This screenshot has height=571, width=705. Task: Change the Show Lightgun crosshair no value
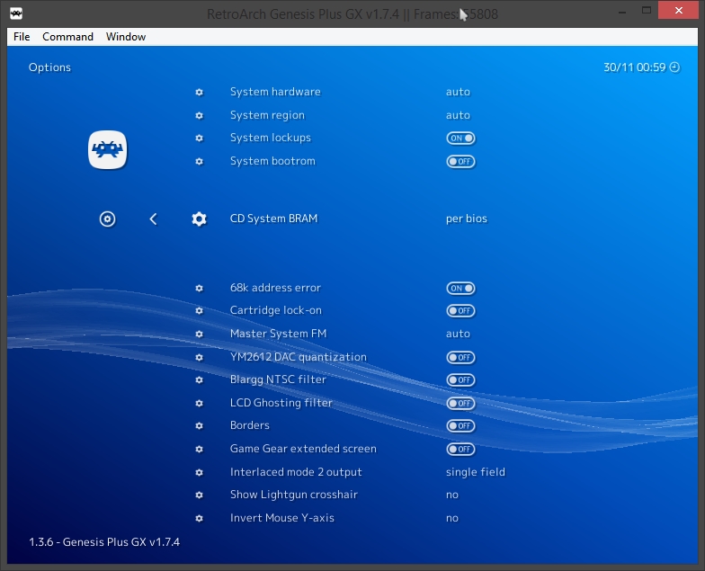[451, 495]
